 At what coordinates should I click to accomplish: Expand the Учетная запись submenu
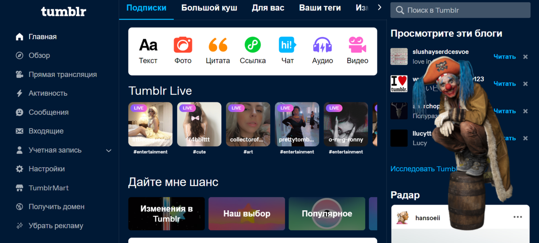(109, 150)
